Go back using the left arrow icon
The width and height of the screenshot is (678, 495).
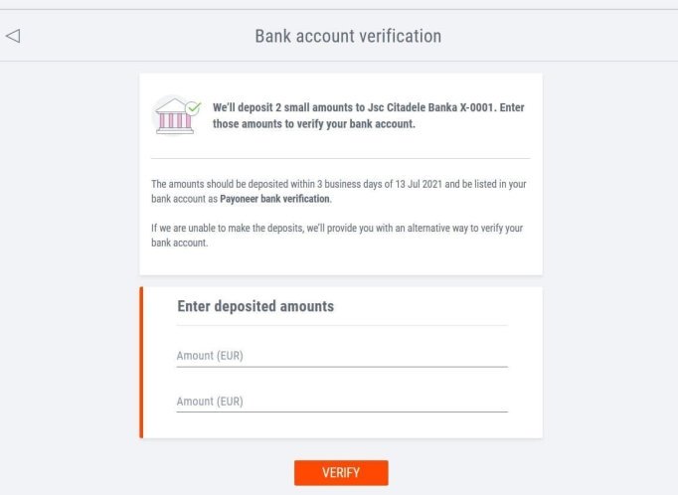coord(13,36)
